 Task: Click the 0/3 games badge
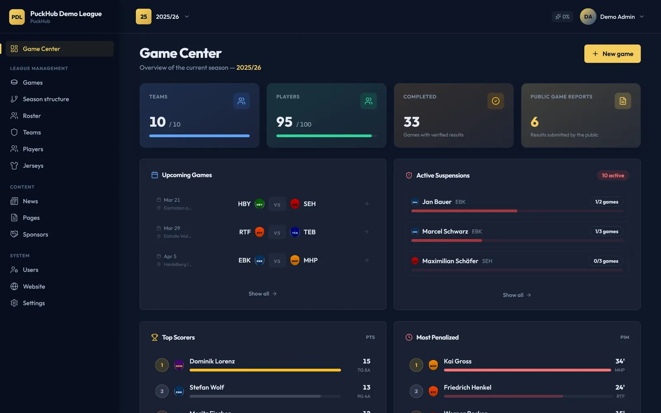click(x=606, y=261)
